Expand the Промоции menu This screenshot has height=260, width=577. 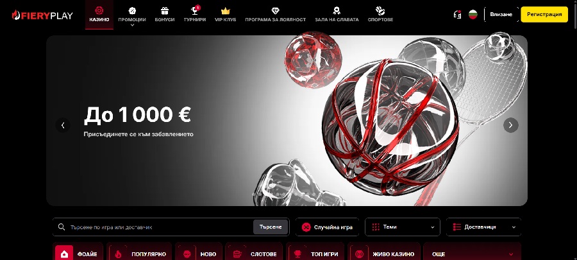(132, 15)
